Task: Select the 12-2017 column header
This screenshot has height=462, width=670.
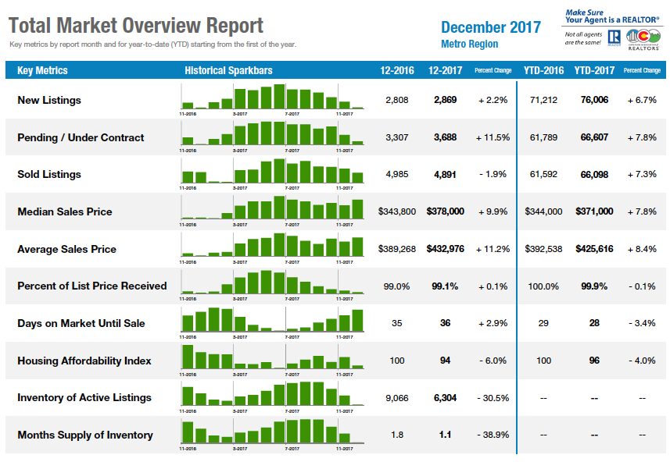Action: point(446,70)
